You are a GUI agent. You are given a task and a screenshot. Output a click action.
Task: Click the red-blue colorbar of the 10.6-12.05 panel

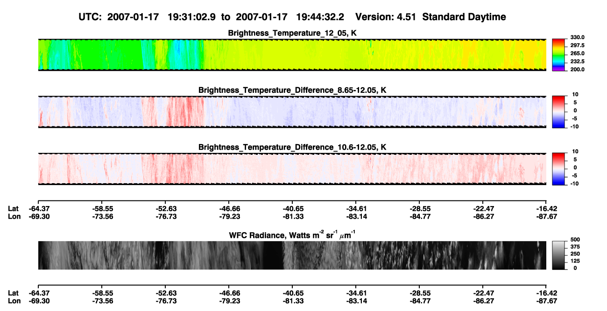pyautogui.click(x=558, y=169)
